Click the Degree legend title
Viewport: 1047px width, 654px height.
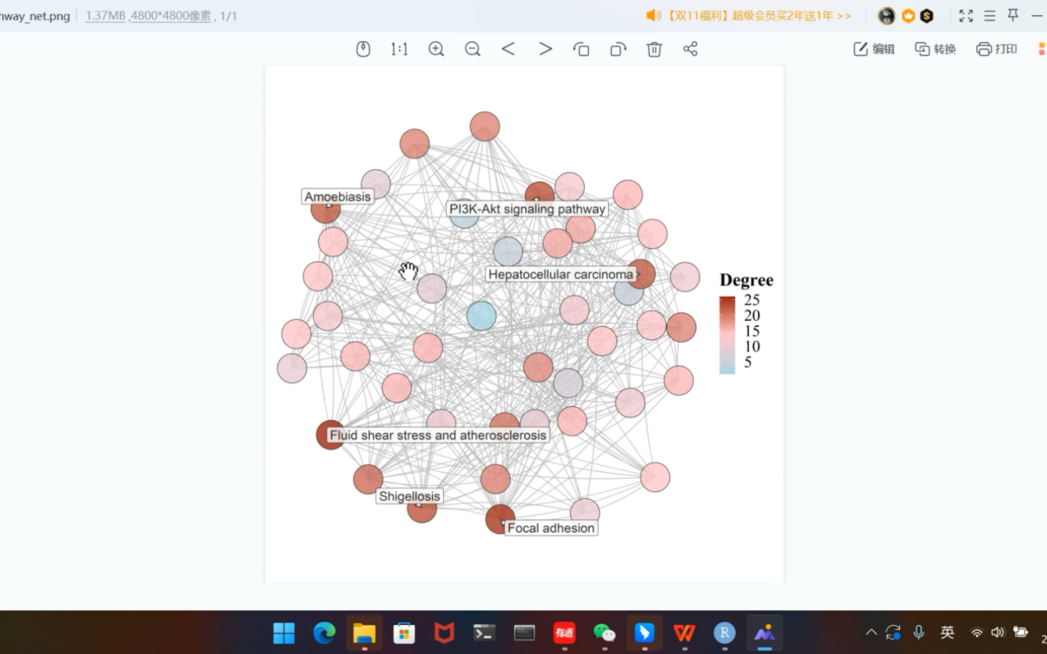[747, 280]
